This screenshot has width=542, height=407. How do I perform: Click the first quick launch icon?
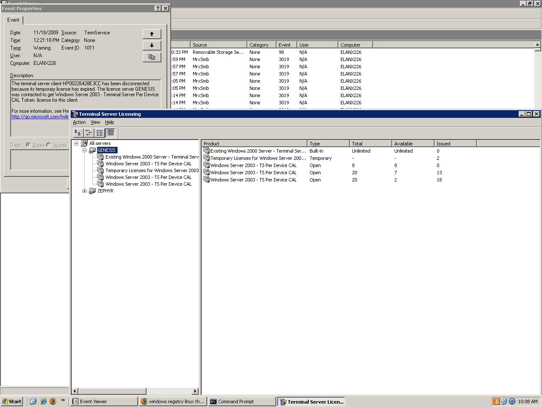point(33,401)
